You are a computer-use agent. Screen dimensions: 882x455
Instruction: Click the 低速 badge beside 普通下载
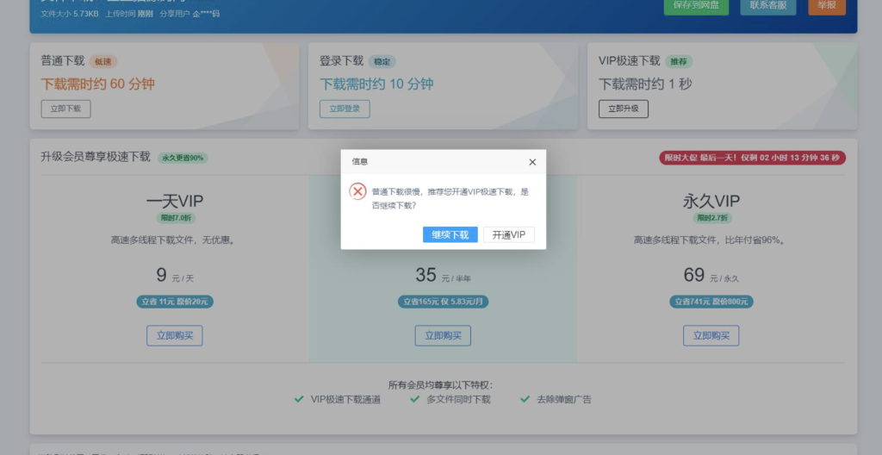pos(103,62)
